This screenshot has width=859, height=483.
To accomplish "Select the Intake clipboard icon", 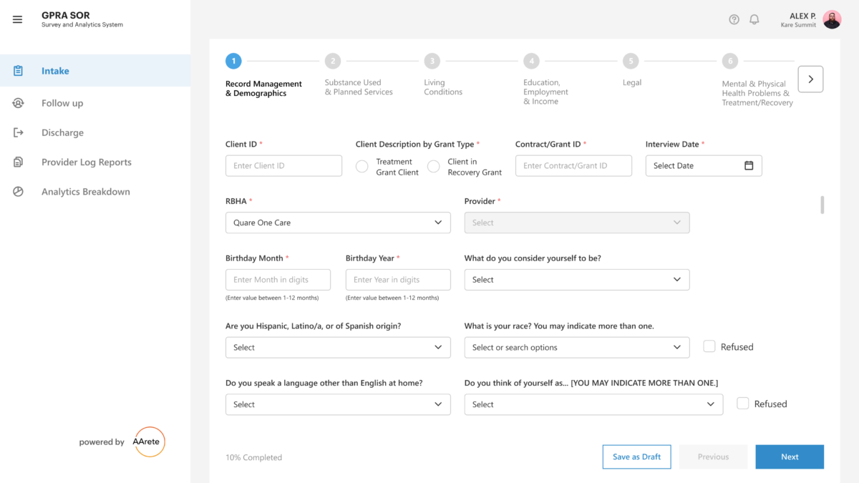I will click(x=16, y=70).
